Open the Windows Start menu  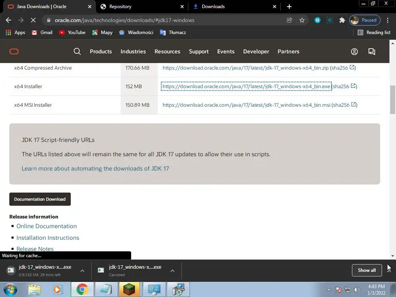[x=10, y=289]
